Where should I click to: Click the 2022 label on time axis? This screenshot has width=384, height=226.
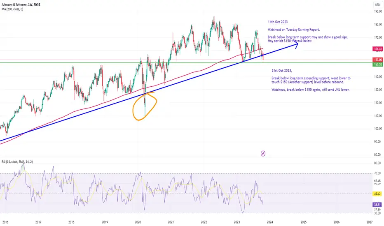(x=204, y=222)
